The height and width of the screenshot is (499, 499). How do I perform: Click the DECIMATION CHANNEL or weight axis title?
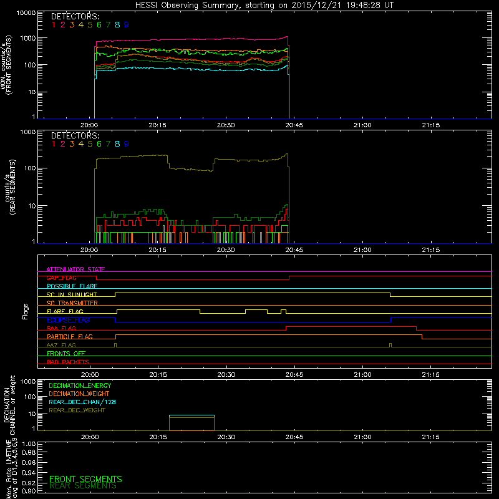pyautogui.click(x=9, y=405)
